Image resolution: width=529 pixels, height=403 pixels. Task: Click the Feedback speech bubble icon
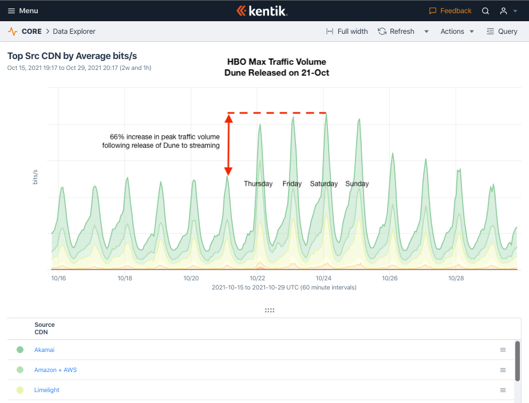(x=432, y=11)
